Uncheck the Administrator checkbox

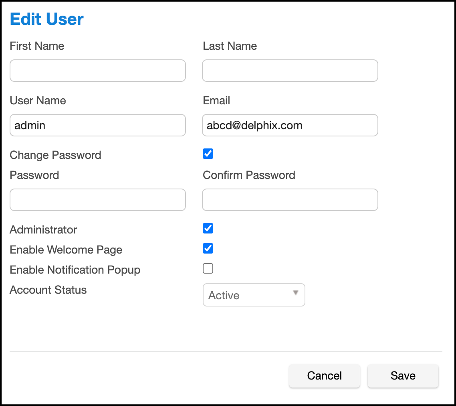click(x=208, y=228)
